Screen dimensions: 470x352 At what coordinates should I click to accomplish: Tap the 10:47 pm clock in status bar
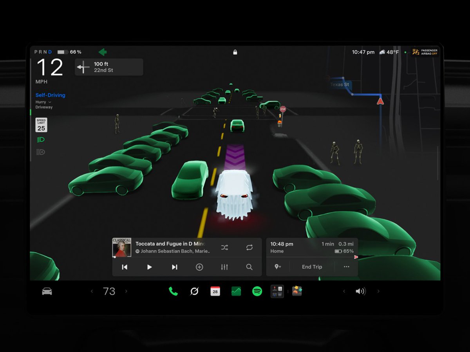tap(363, 52)
